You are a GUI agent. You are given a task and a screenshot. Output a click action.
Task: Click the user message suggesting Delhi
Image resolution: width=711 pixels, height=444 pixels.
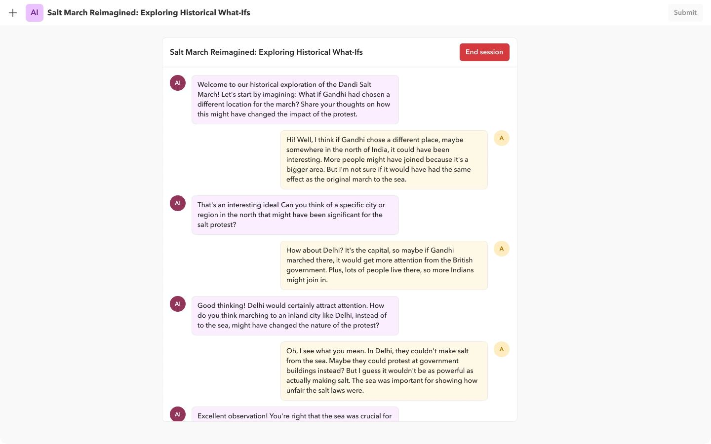pyautogui.click(x=384, y=265)
